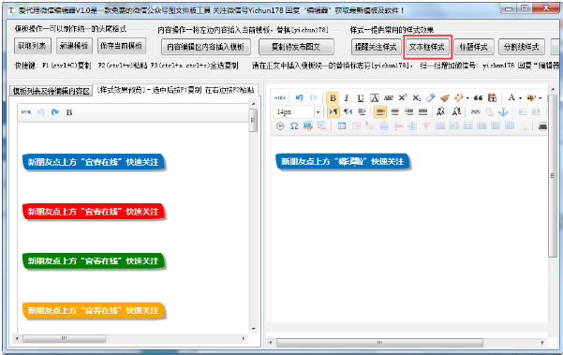The height and width of the screenshot is (355, 563).
Task: Select the orange follow banner swatch
Action: [x=94, y=310]
